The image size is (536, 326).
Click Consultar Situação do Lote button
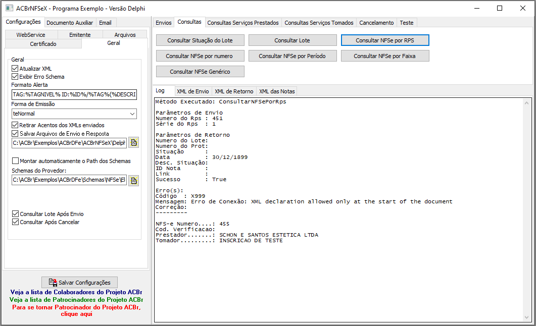[200, 40]
